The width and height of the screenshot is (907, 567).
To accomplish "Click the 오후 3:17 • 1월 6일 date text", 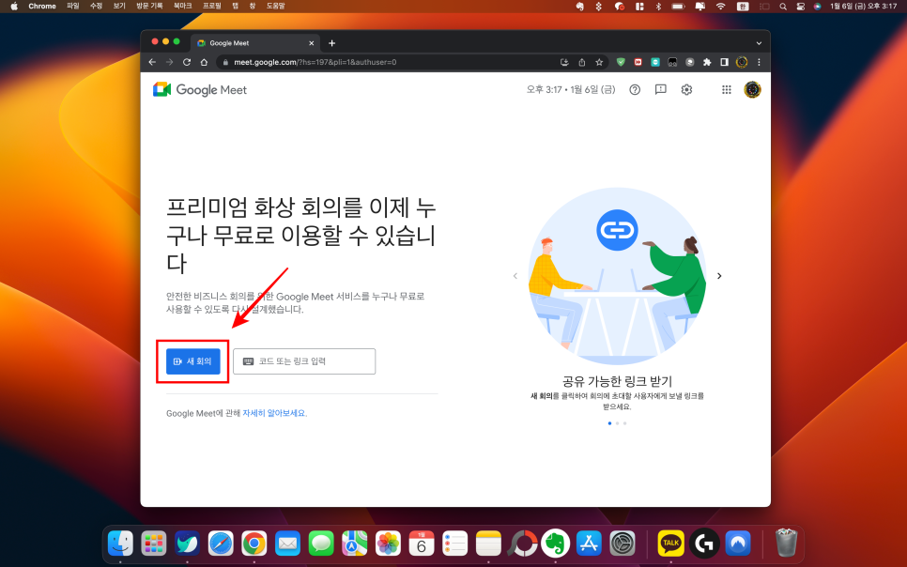I will (570, 90).
